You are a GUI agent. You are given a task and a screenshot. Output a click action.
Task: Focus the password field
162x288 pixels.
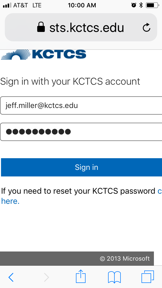[81, 132]
